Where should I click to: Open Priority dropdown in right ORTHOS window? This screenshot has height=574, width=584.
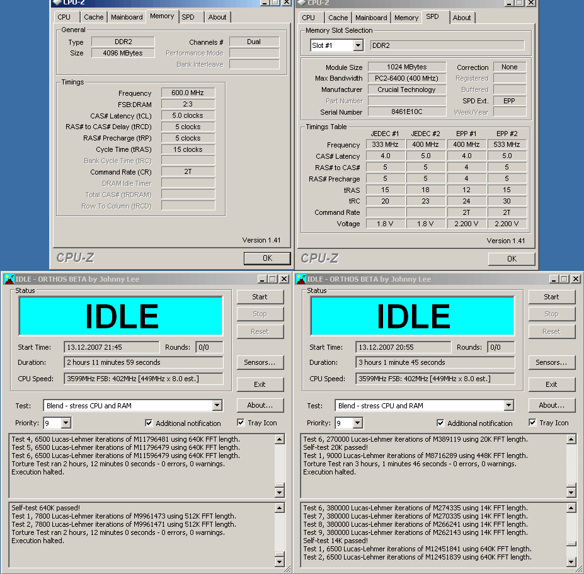click(358, 423)
